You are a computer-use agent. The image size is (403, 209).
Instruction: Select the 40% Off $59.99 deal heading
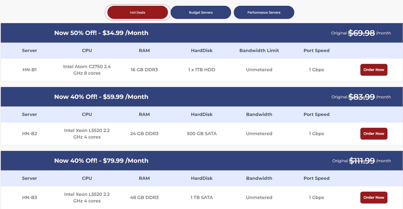pos(101,97)
